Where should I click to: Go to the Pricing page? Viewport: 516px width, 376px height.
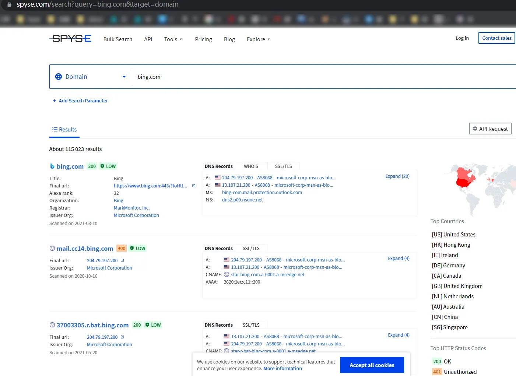203,39
